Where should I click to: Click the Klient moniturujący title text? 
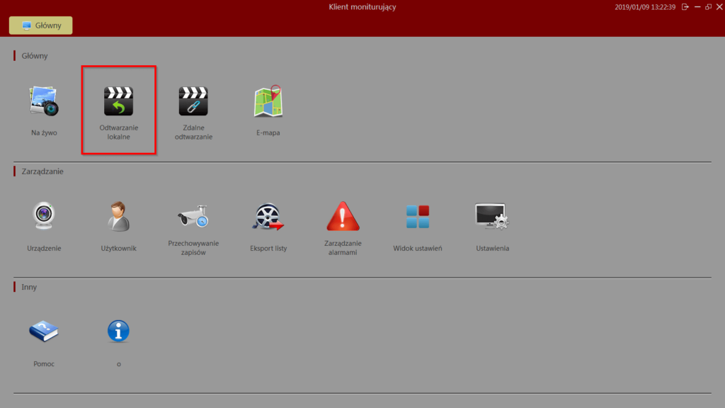(362, 7)
